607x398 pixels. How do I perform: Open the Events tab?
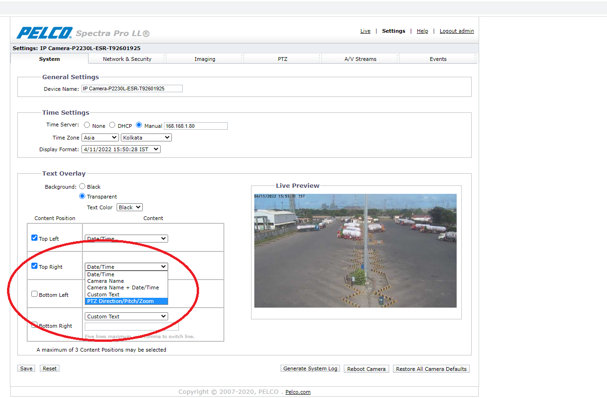click(x=438, y=59)
